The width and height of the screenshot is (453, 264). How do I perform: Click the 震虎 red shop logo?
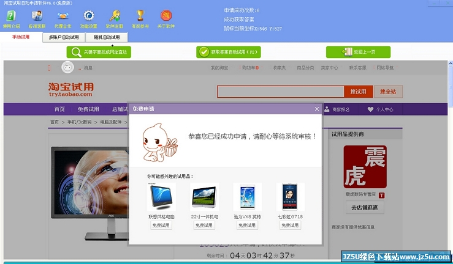[x=365, y=167]
